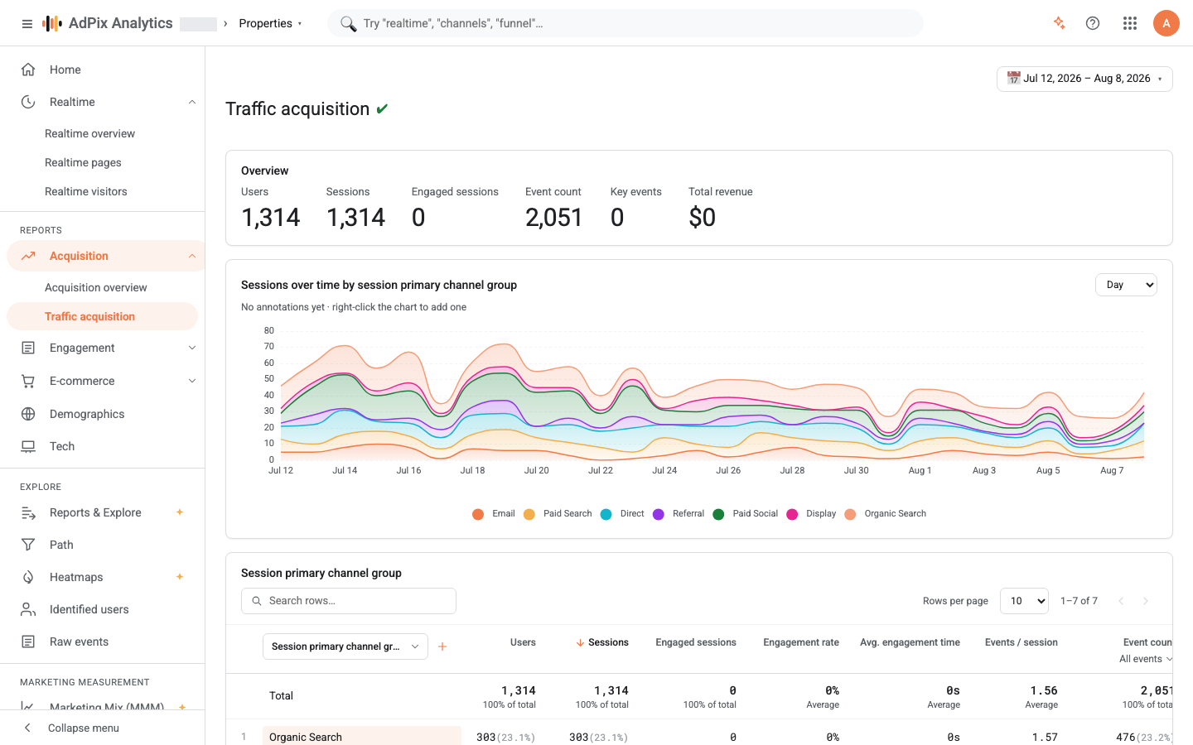Toggle the Paid Social legend swatch
The width and height of the screenshot is (1193, 745).
[718, 514]
